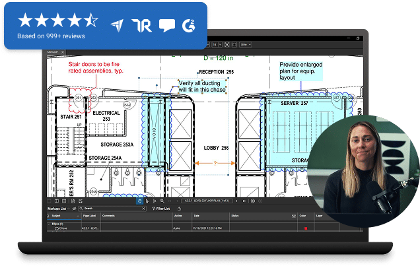
Task: Close the Markups document tab
Action: pos(63,52)
